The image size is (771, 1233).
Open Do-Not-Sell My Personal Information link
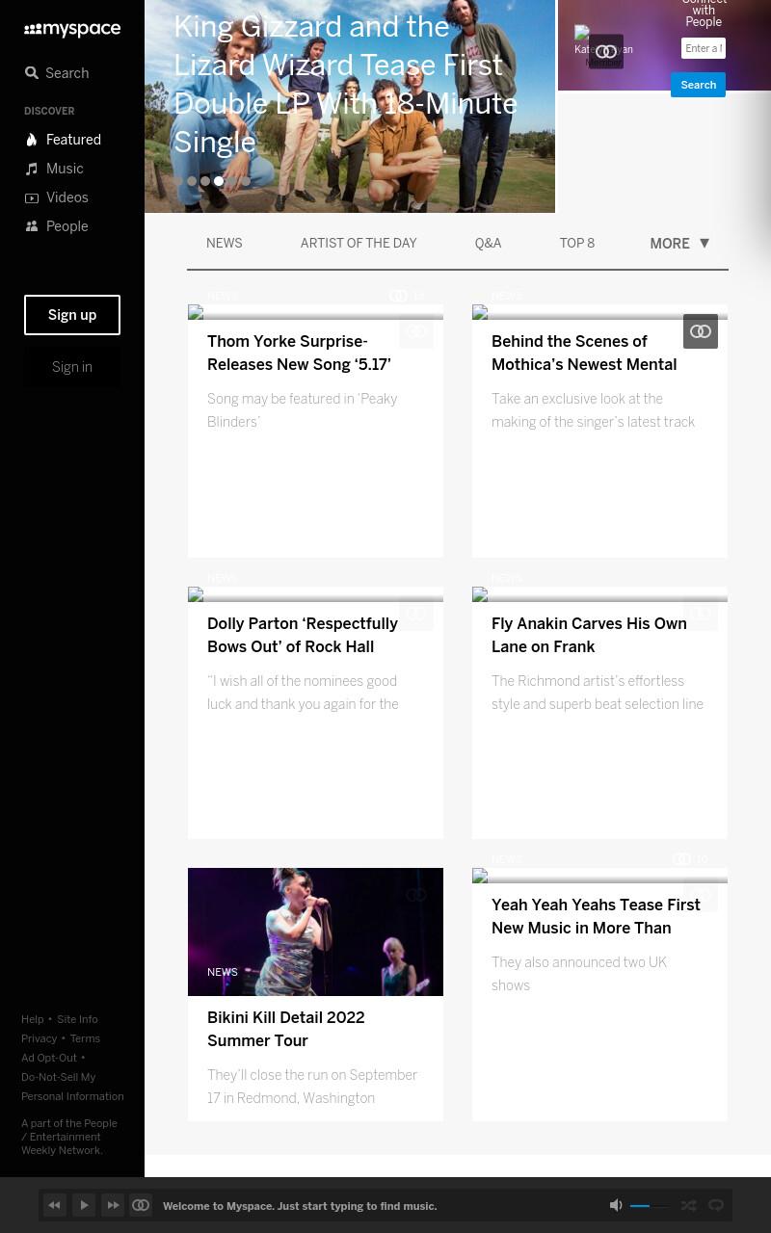click(x=72, y=1087)
